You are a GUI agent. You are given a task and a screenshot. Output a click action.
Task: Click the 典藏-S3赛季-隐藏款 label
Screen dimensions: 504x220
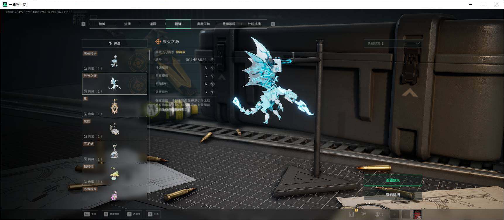pos(170,52)
